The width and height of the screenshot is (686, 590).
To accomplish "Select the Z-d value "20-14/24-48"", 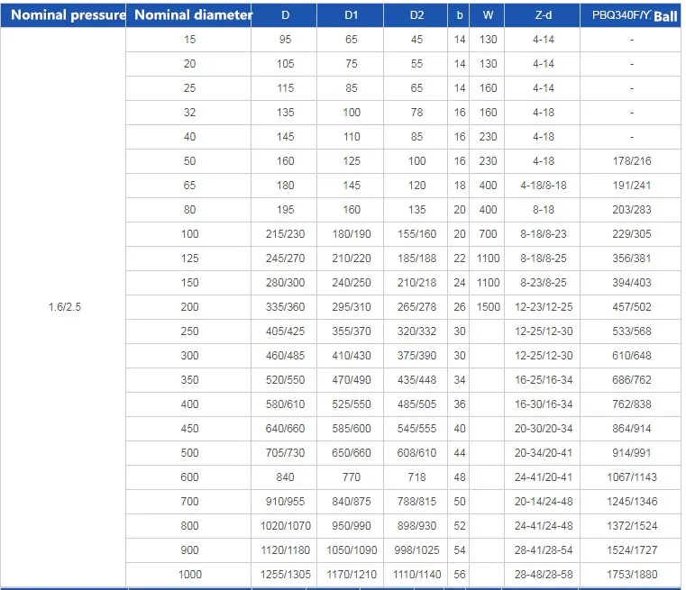I will 543,502.
